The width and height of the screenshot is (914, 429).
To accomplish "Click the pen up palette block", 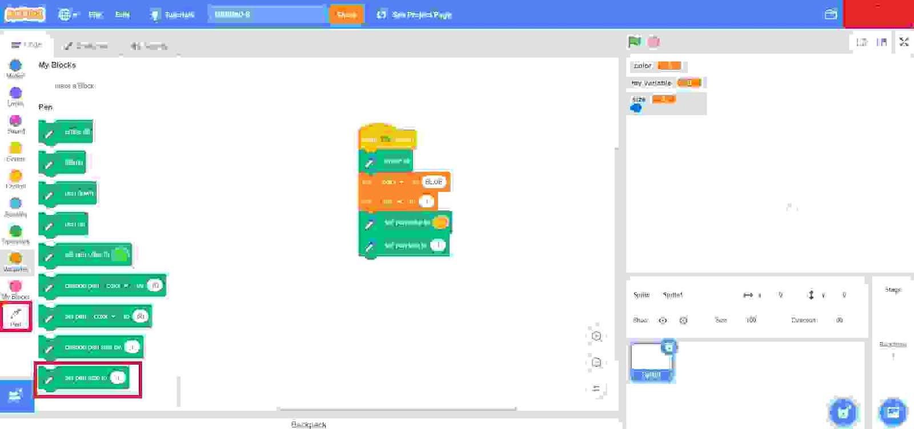I will [x=63, y=225].
